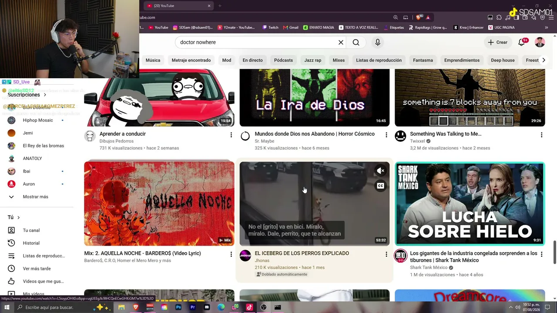Screen dimensions: 557x313
Task: Expand the Suscripciones section in sidebar
Action: (x=27, y=95)
